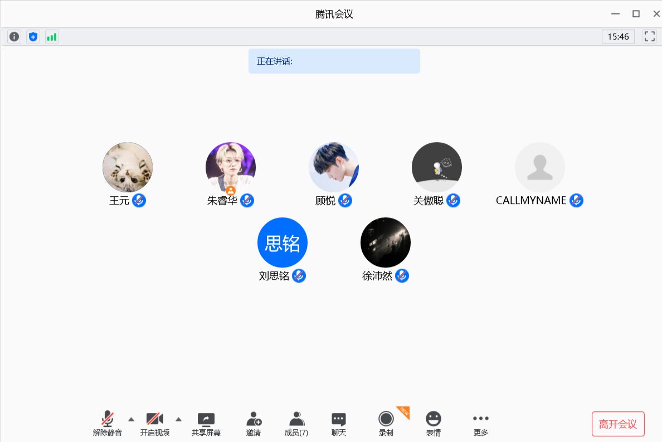Viewport: 662px width, 442px height.
Task: Start recording with the 录制 button
Action: pyautogui.click(x=386, y=424)
